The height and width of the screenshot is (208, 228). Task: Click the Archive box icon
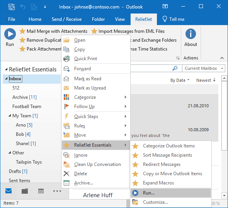(66, 183)
